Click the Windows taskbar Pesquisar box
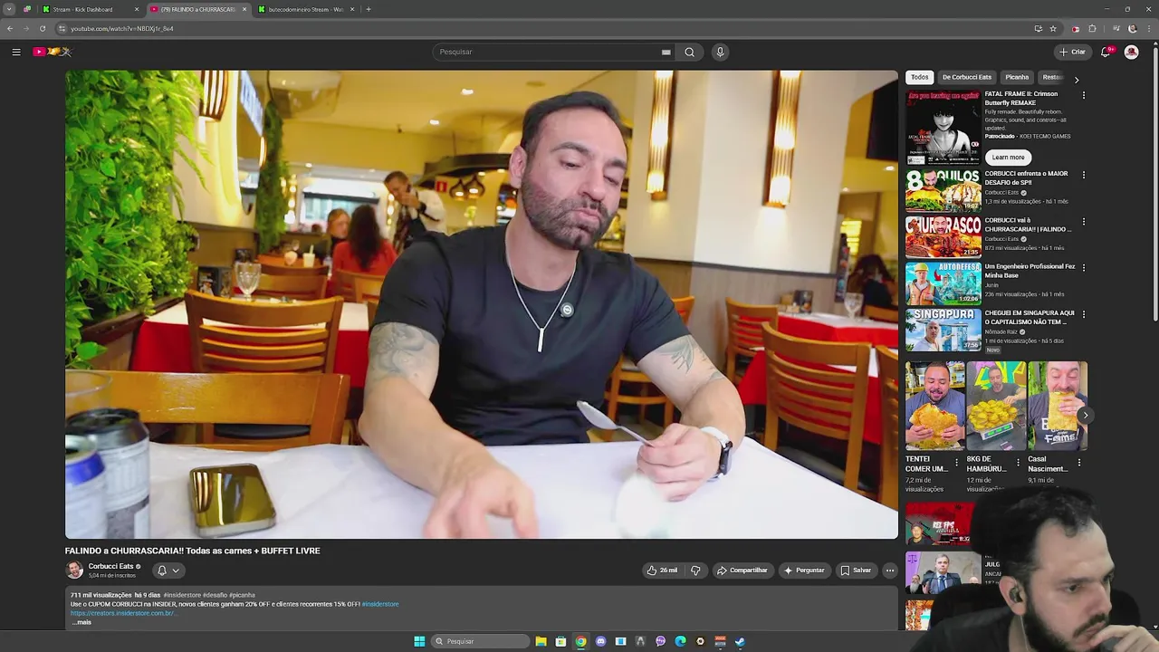 pos(480,641)
